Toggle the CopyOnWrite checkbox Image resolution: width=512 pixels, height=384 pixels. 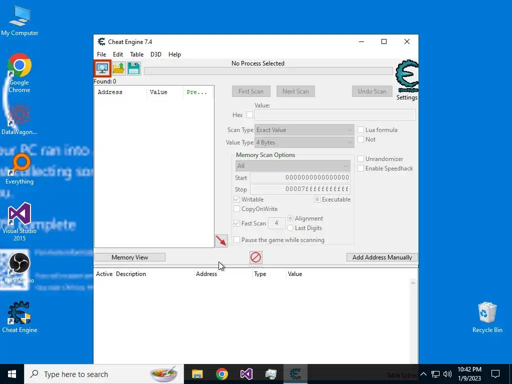pos(236,208)
